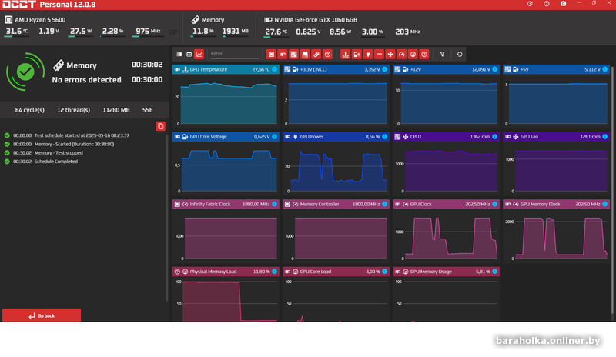Click the info dot on +5V graph
The height and width of the screenshot is (357, 616).
click(604, 69)
